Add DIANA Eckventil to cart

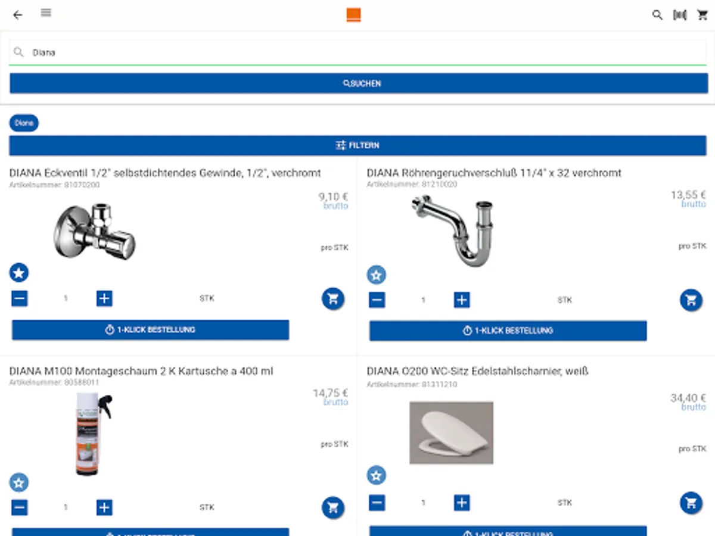[x=333, y=298]
